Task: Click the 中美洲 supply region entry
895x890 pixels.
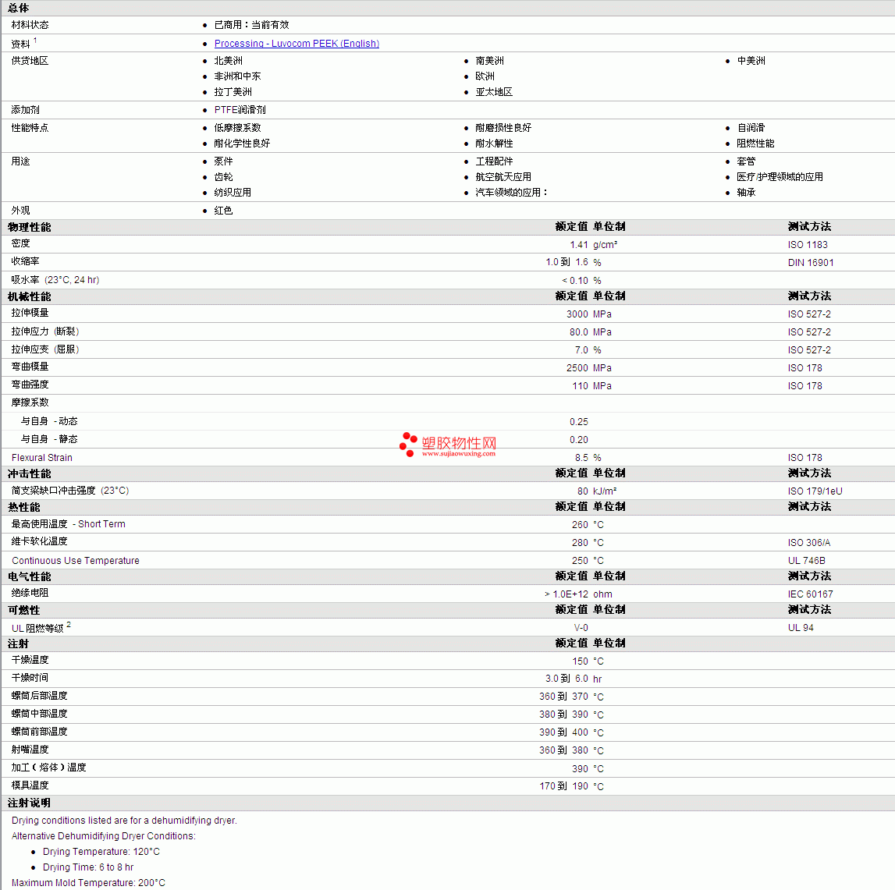Action: point(751,61)
